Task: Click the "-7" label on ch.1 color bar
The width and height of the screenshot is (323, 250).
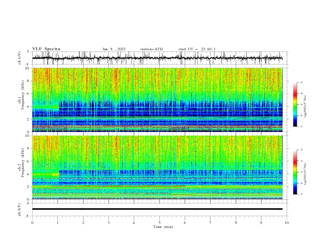Action: pos(301,127)
